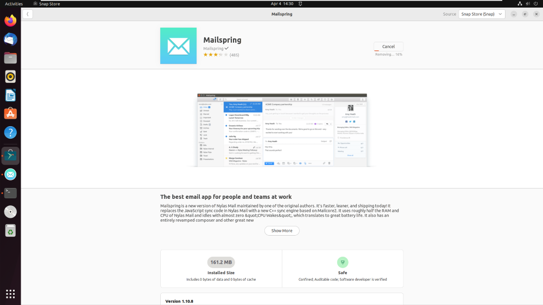
Task: Click the headline about best email app
Action: 226,197
